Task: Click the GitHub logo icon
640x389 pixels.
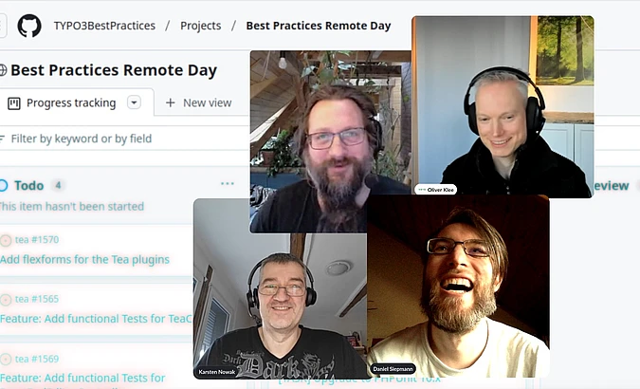Action: click(29, 26)
